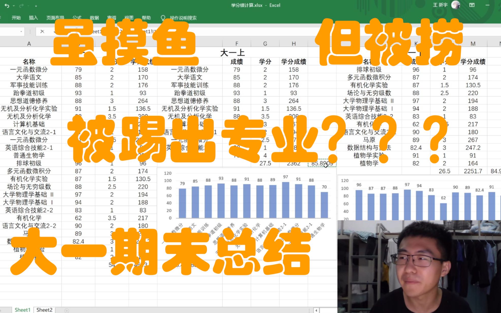501x313 pixels.
Task: Select cell 247.2 in column M
Action: (x=473, y=148)
